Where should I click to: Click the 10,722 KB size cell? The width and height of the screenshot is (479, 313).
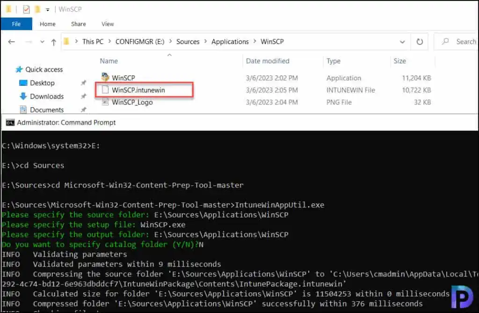(416, 90)
